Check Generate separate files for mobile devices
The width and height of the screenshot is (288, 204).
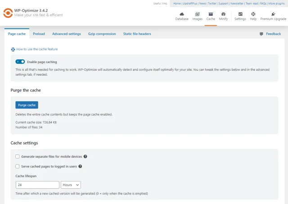18,157
